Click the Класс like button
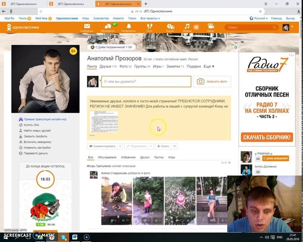This screenshot has width=303, height=242. 166,146
